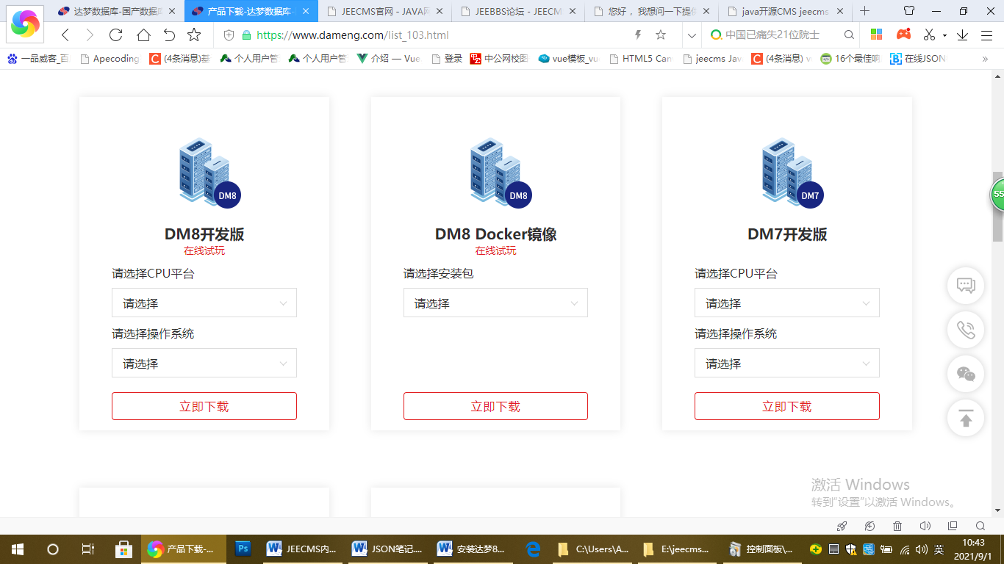Click the page vertical scrollbar thumb
Image resolution: width=1004 pixels, height=564 pixels.
[x=997, y=207]
